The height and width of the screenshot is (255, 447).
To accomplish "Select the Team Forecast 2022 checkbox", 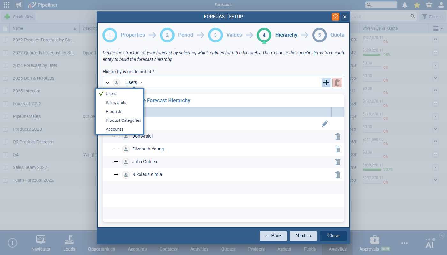I will coord(5,180).
